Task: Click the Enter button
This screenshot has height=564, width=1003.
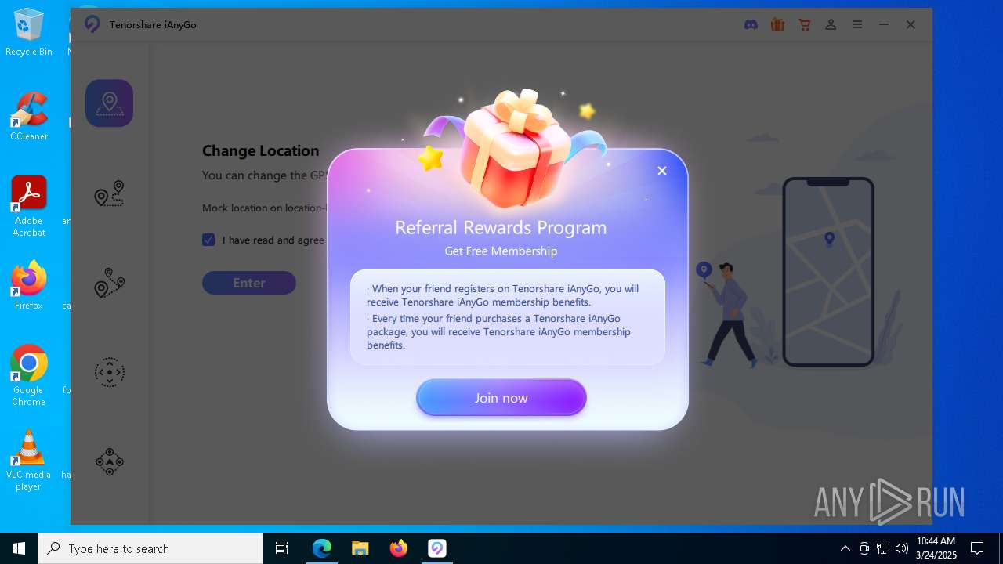Action: (249, 283)
